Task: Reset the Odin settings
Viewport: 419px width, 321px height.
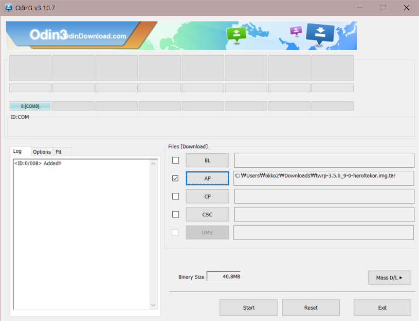Action: 311,307
